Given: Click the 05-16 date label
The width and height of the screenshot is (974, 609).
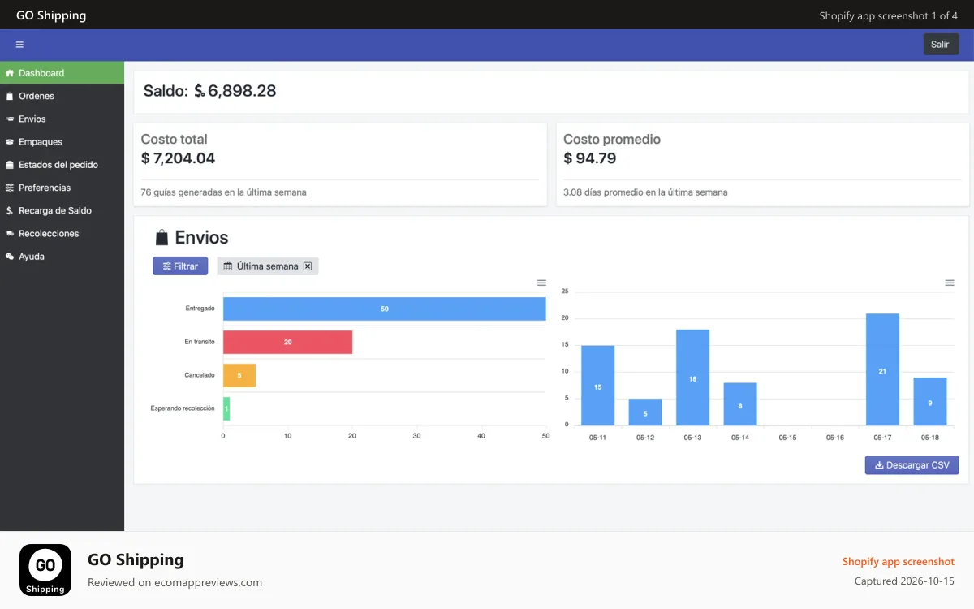Looking at the screenshot, I should click(x=835, y=438).
